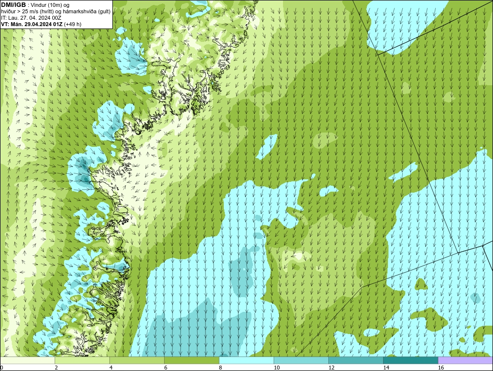
Task: Click the 'hviður > 25 m/s (hvítt)' header line
Action: (56, 11)
